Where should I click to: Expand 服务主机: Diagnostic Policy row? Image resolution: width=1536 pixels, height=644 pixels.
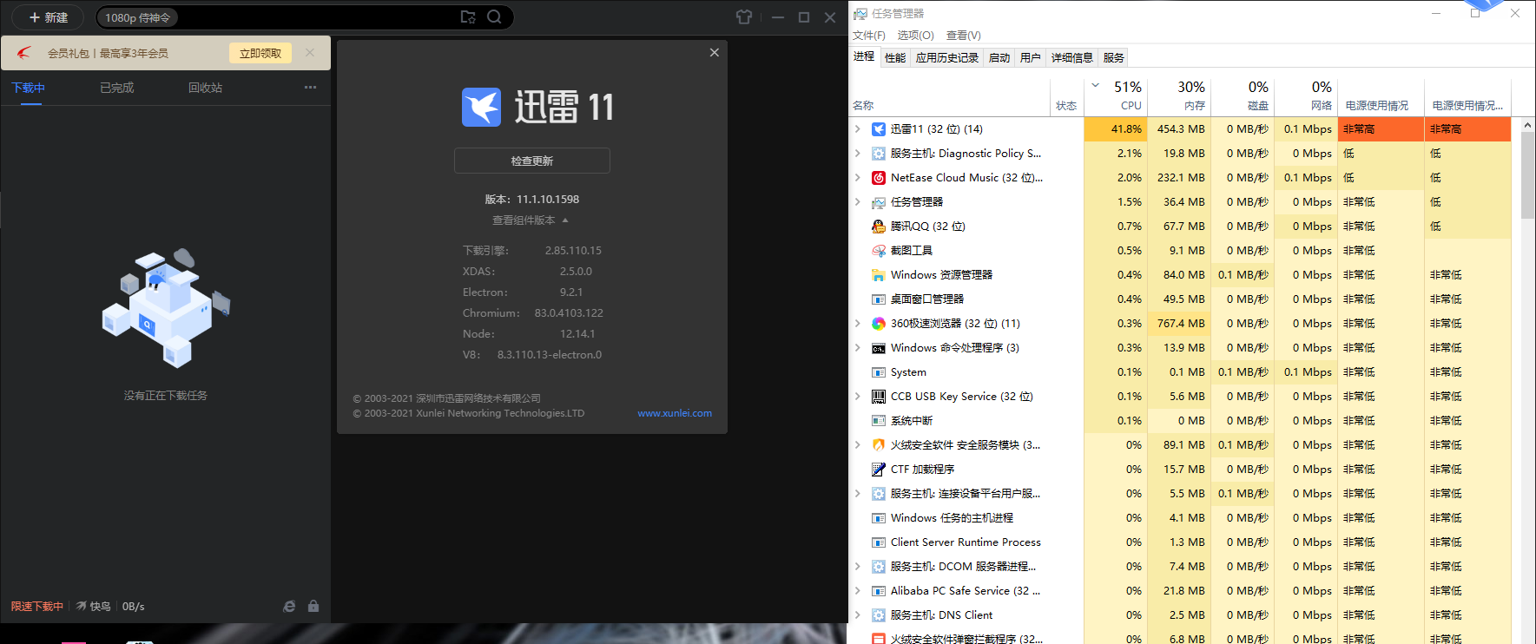pyautogui.click(x=858, y=154)
